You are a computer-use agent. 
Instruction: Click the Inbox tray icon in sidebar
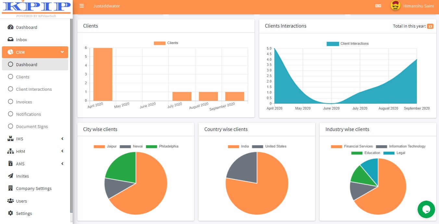tap(10, 40)
